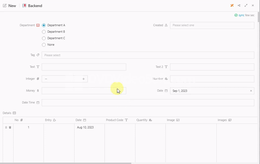
Task: Click the vertical scrollbar on right edge
Action: tap(259, 17)
